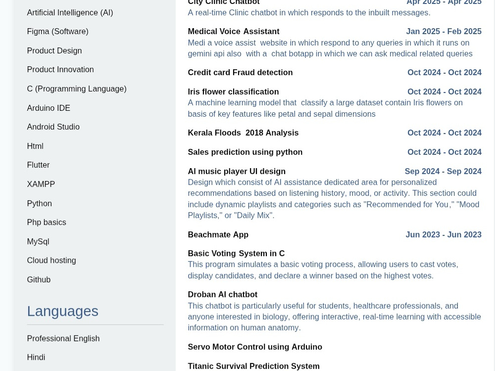Image resolution: width=495 pixels, height=371 pixels.
Task: Click the 'Languages' section heading
Action: click(62, 311)
